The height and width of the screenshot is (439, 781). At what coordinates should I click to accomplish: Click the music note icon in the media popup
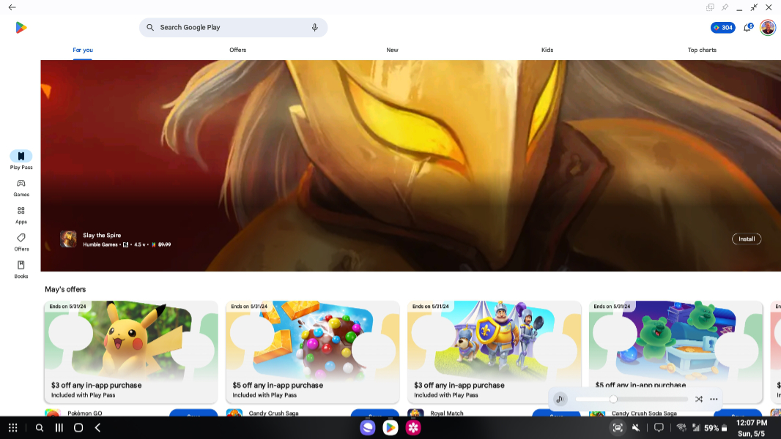click(x=560, y=399)
